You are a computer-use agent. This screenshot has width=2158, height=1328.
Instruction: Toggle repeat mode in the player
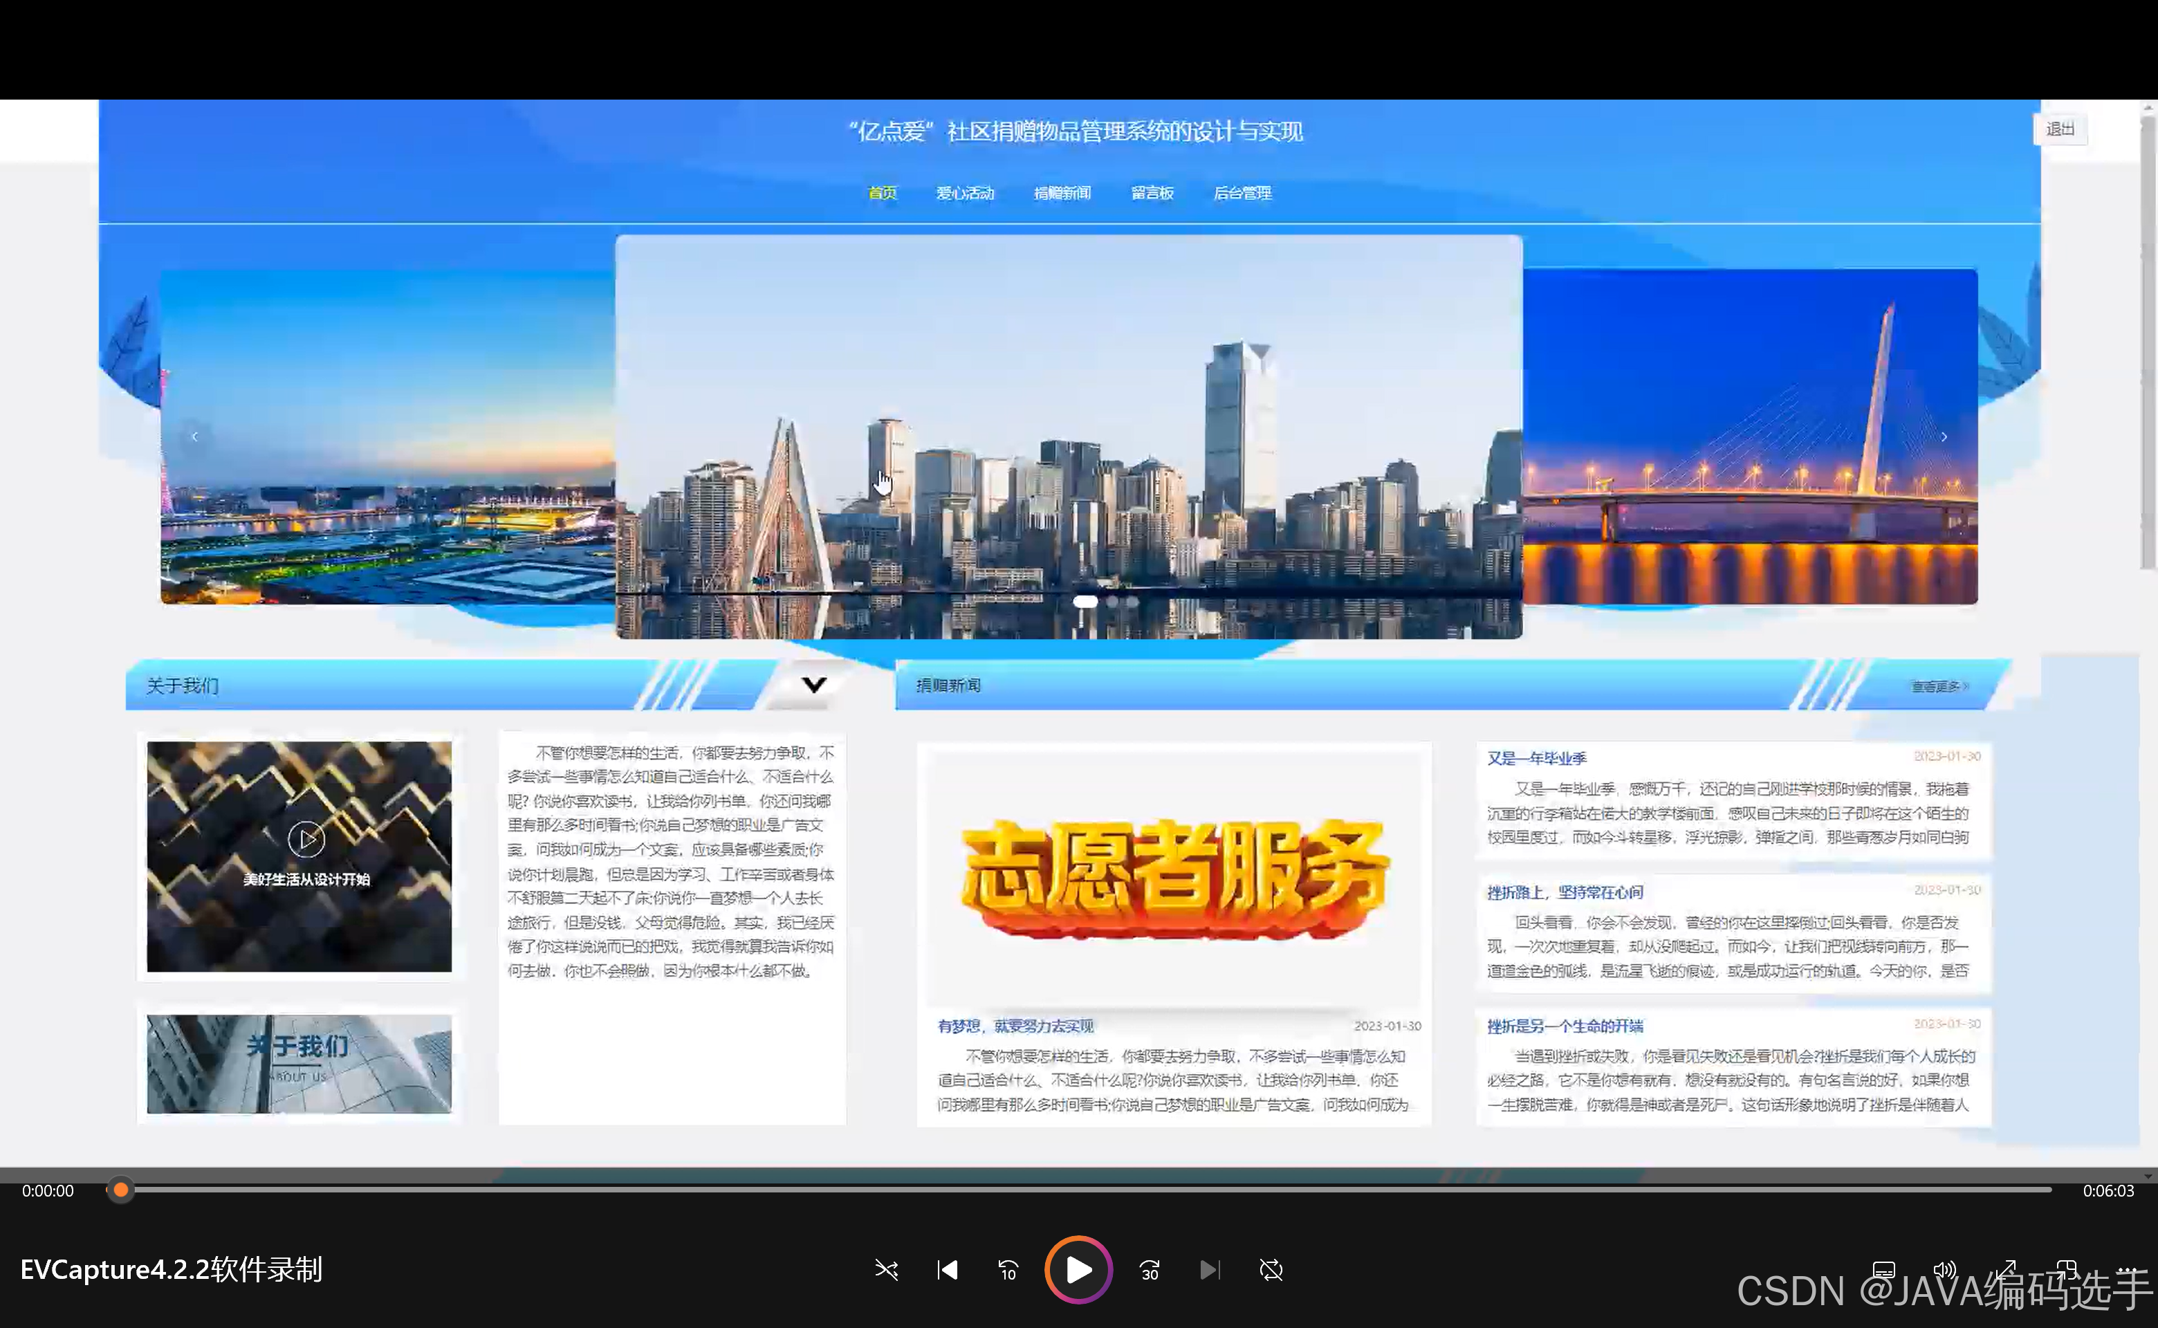pyautogui.click(x=1271, y=1270)
